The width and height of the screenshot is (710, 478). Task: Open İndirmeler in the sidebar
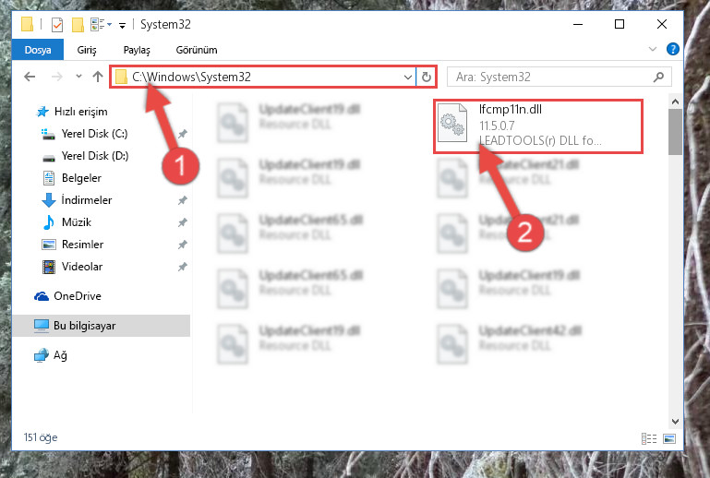tap(87, 199)
